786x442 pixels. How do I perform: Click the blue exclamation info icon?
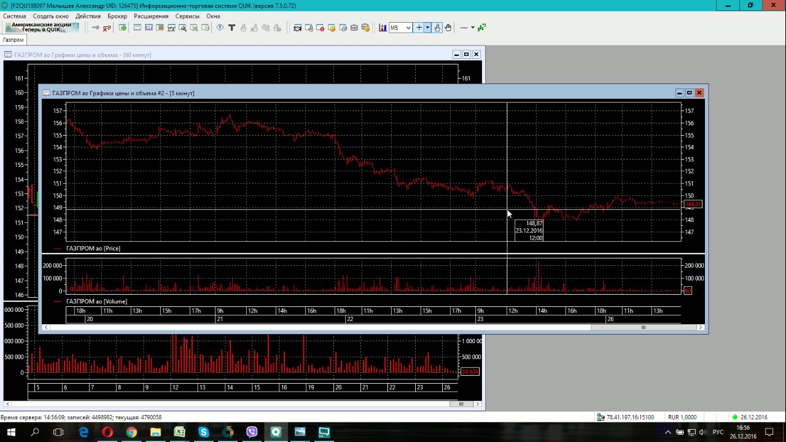(x=220, y=28)
